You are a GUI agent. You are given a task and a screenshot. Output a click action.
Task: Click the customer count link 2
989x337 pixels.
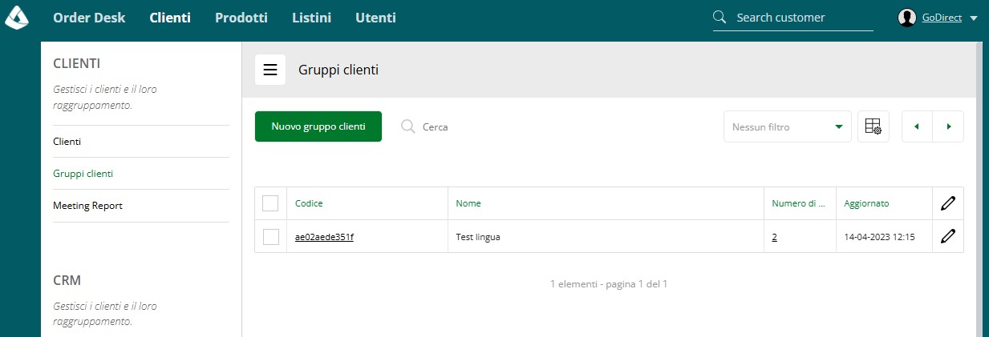point(775,237)
